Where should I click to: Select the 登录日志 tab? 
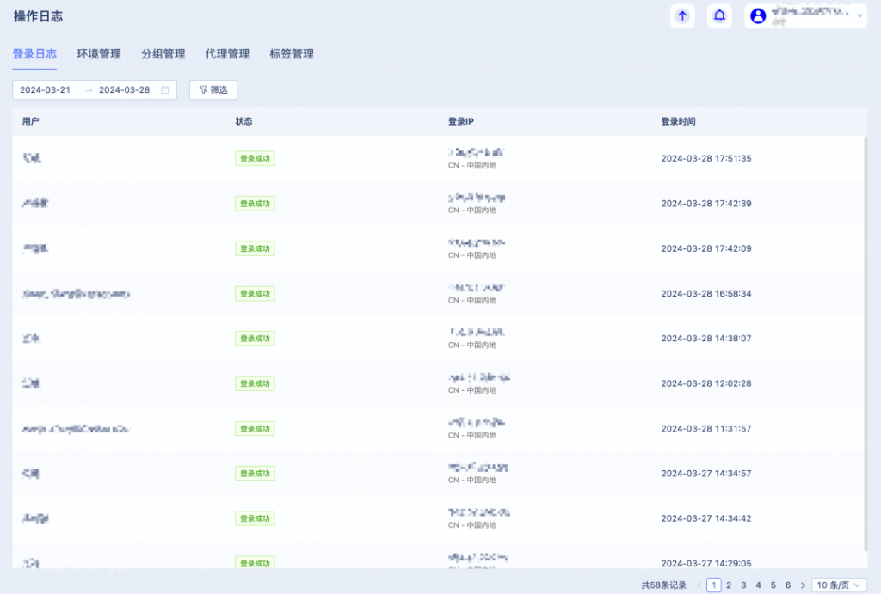click(34, 54)
